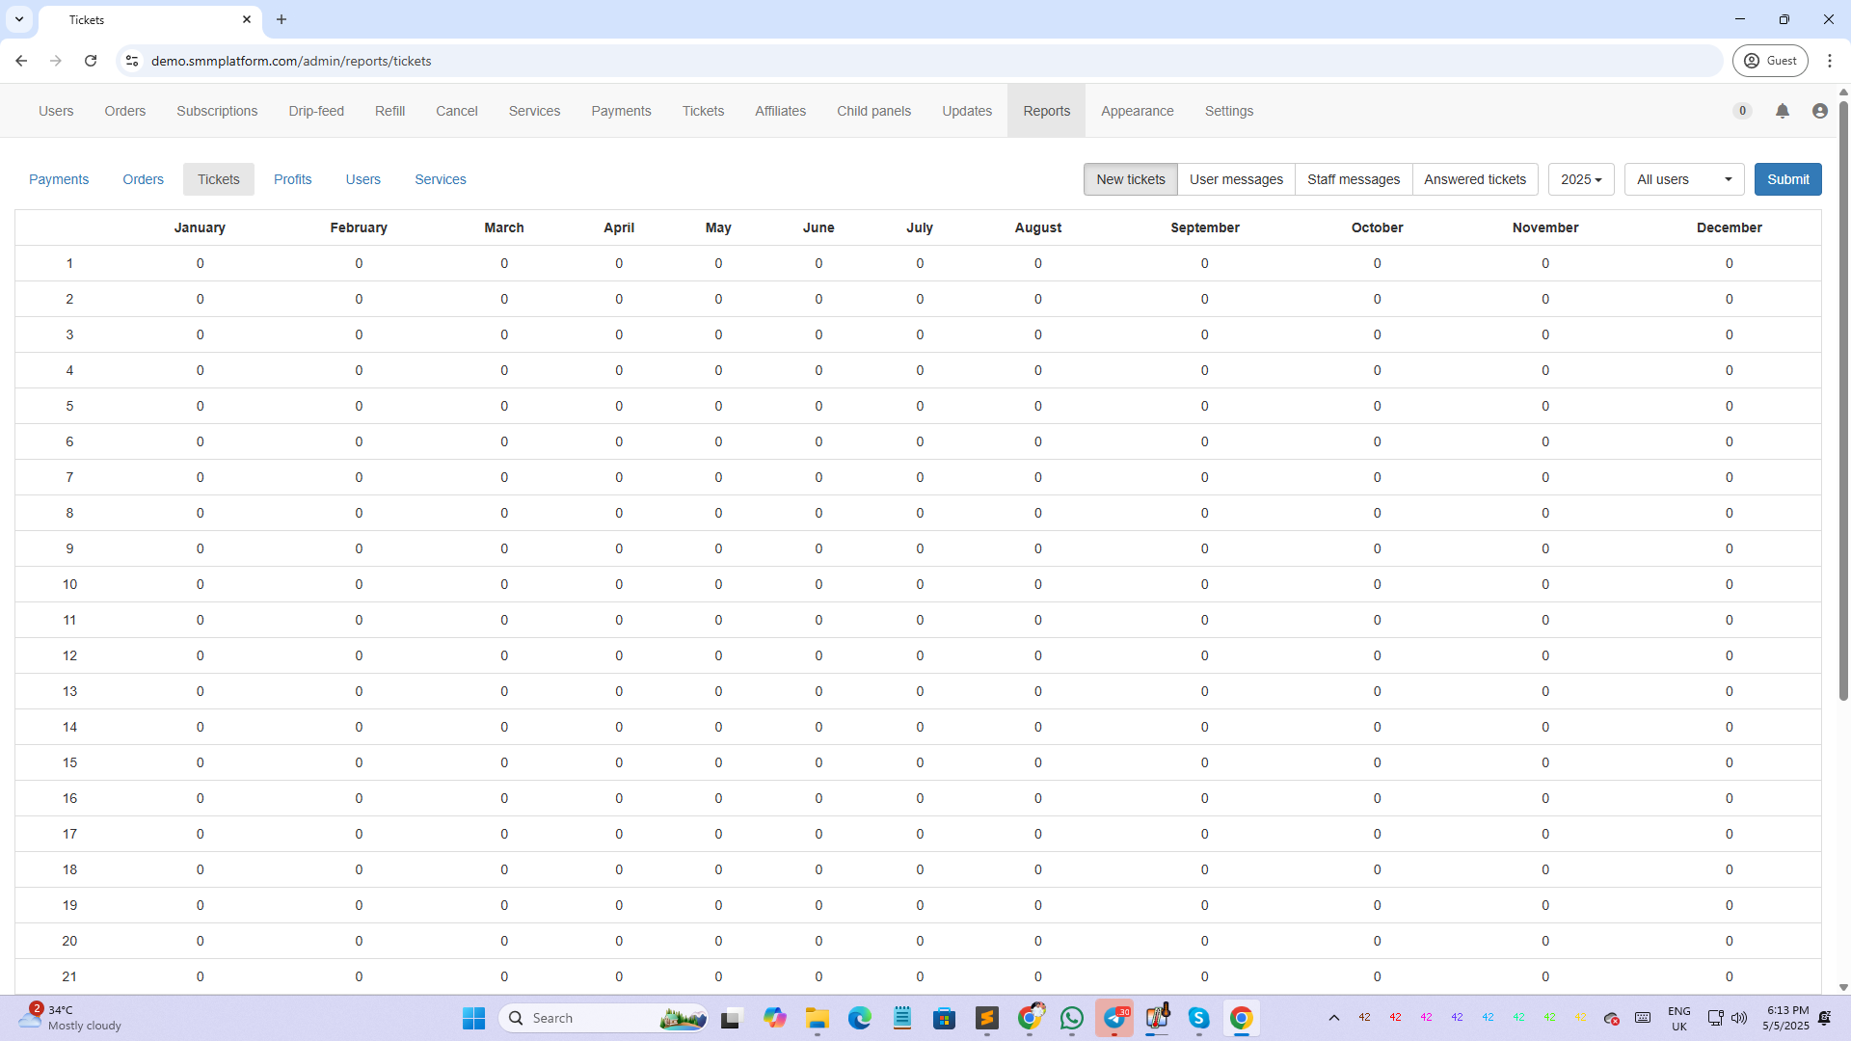Toggle the New tickets filter
Image resolution: width=1851 pixels, height=1041 pixels.
click(1130, 179)
